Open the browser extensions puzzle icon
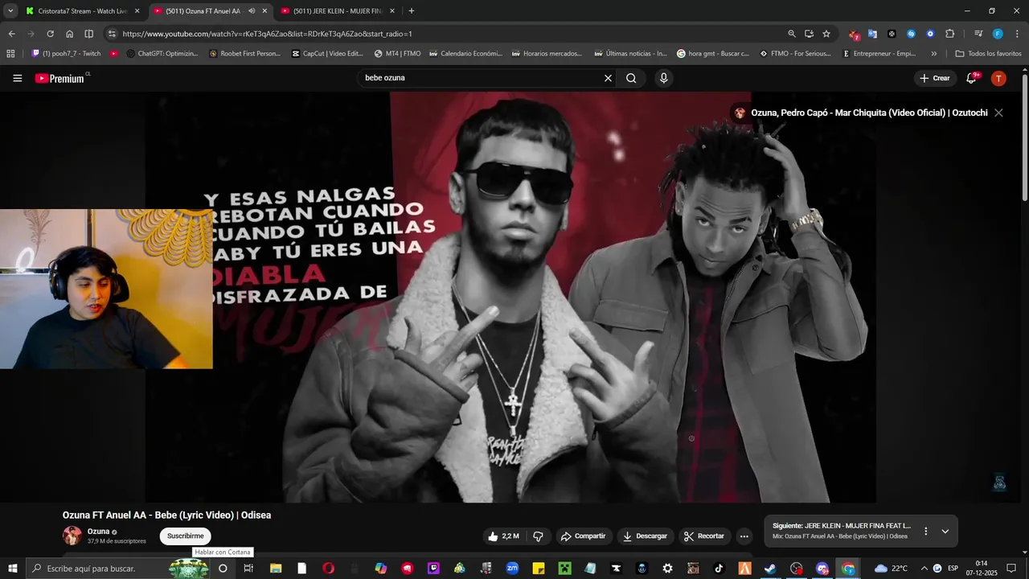Image resolution: width=1029 pixels, height=579 pixels. click(949, 34)
